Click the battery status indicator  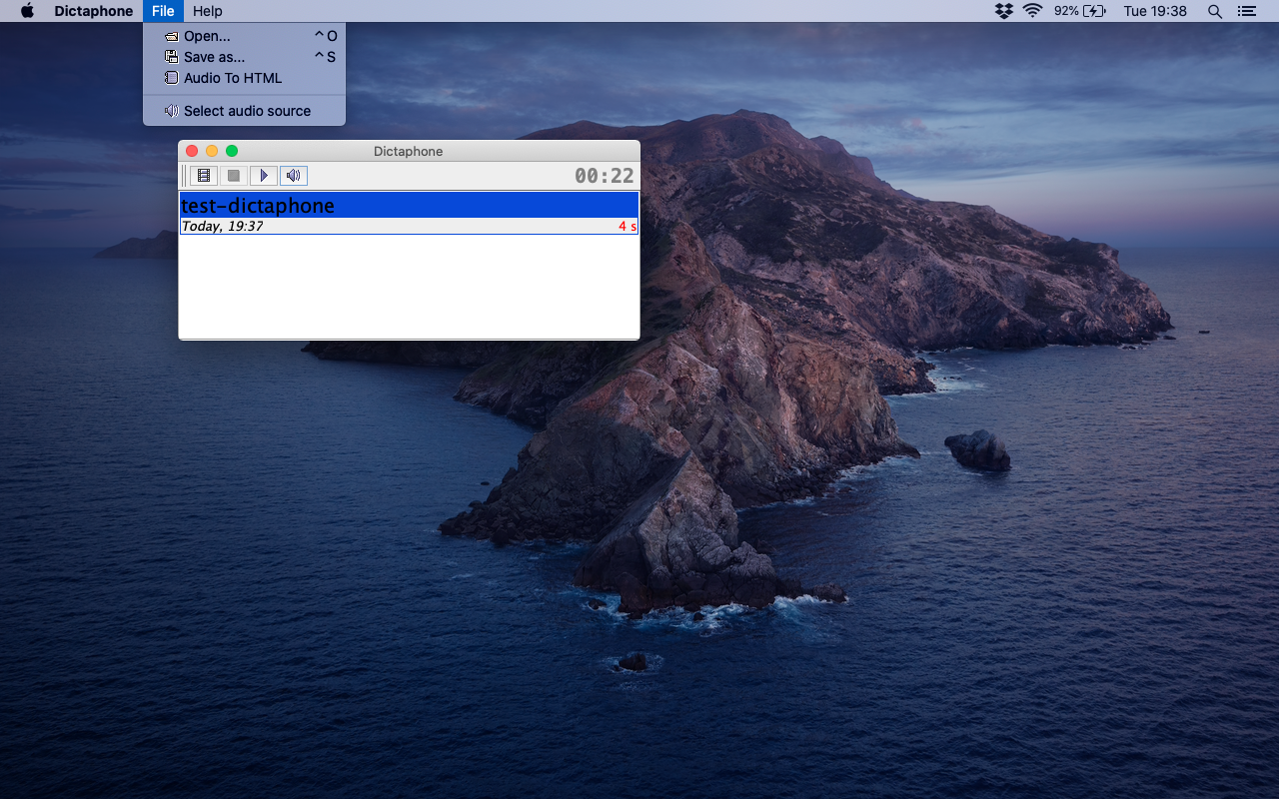(x=1081, y=11)
